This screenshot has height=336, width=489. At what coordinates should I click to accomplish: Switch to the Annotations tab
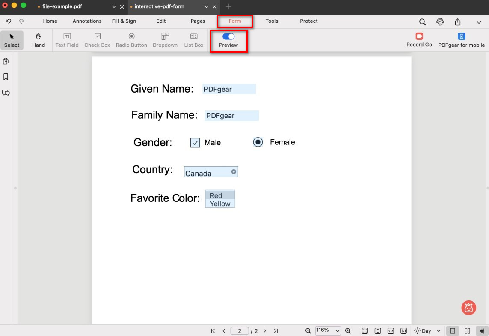[x=87, y=21]
